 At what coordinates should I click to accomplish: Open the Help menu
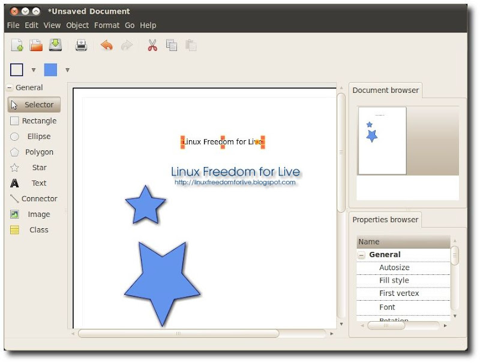(148, 25)
